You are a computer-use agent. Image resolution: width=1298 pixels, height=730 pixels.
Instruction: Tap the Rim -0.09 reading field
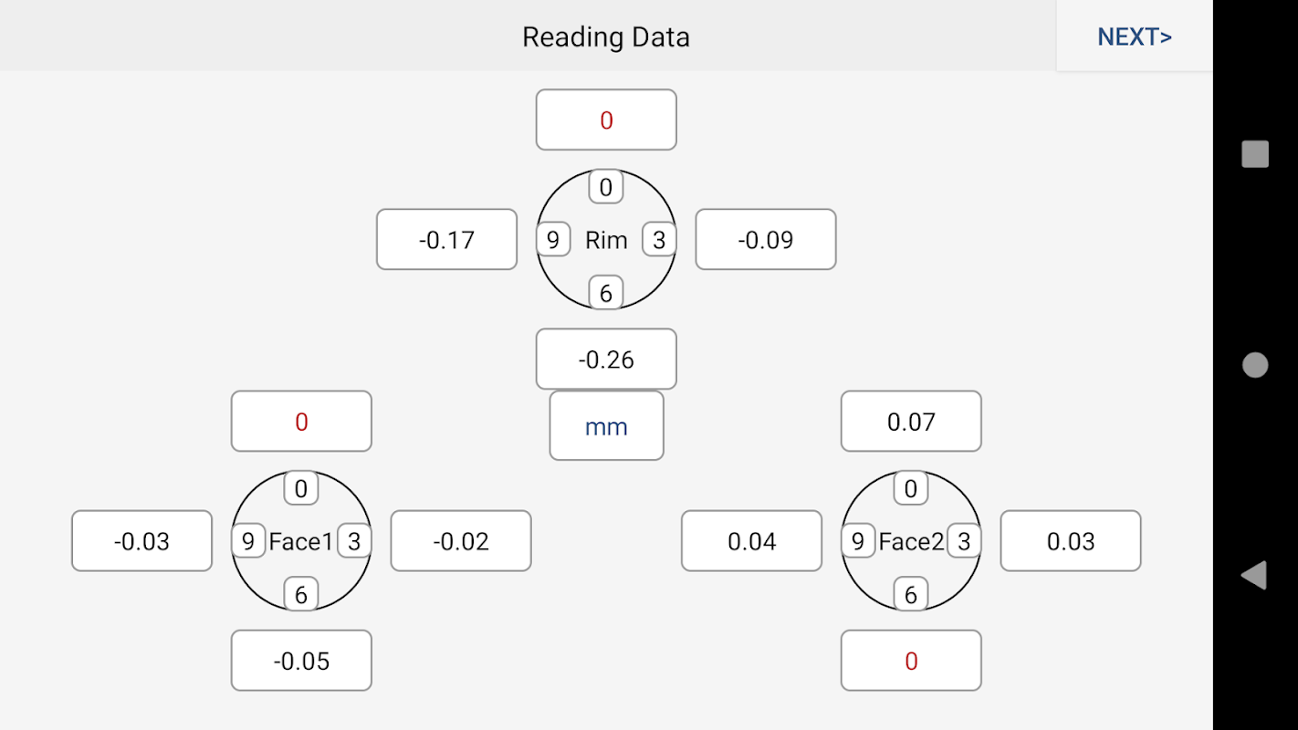765,240
